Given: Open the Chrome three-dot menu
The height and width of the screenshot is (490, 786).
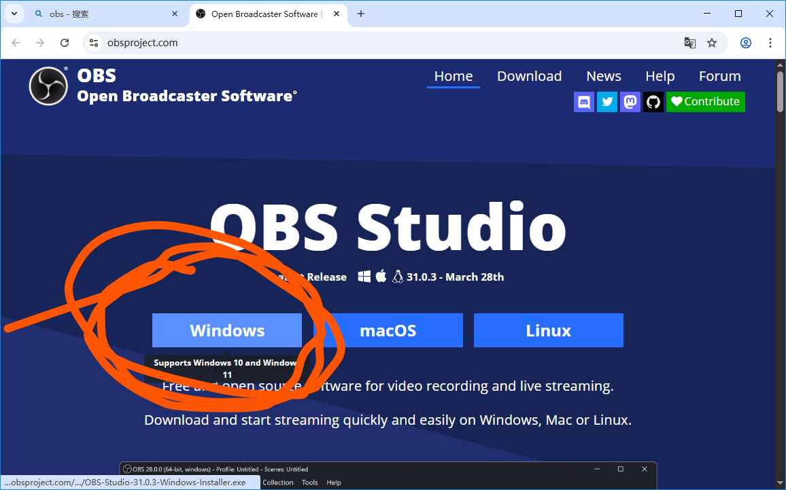Looking at the screenshot, I should (770, 43).
